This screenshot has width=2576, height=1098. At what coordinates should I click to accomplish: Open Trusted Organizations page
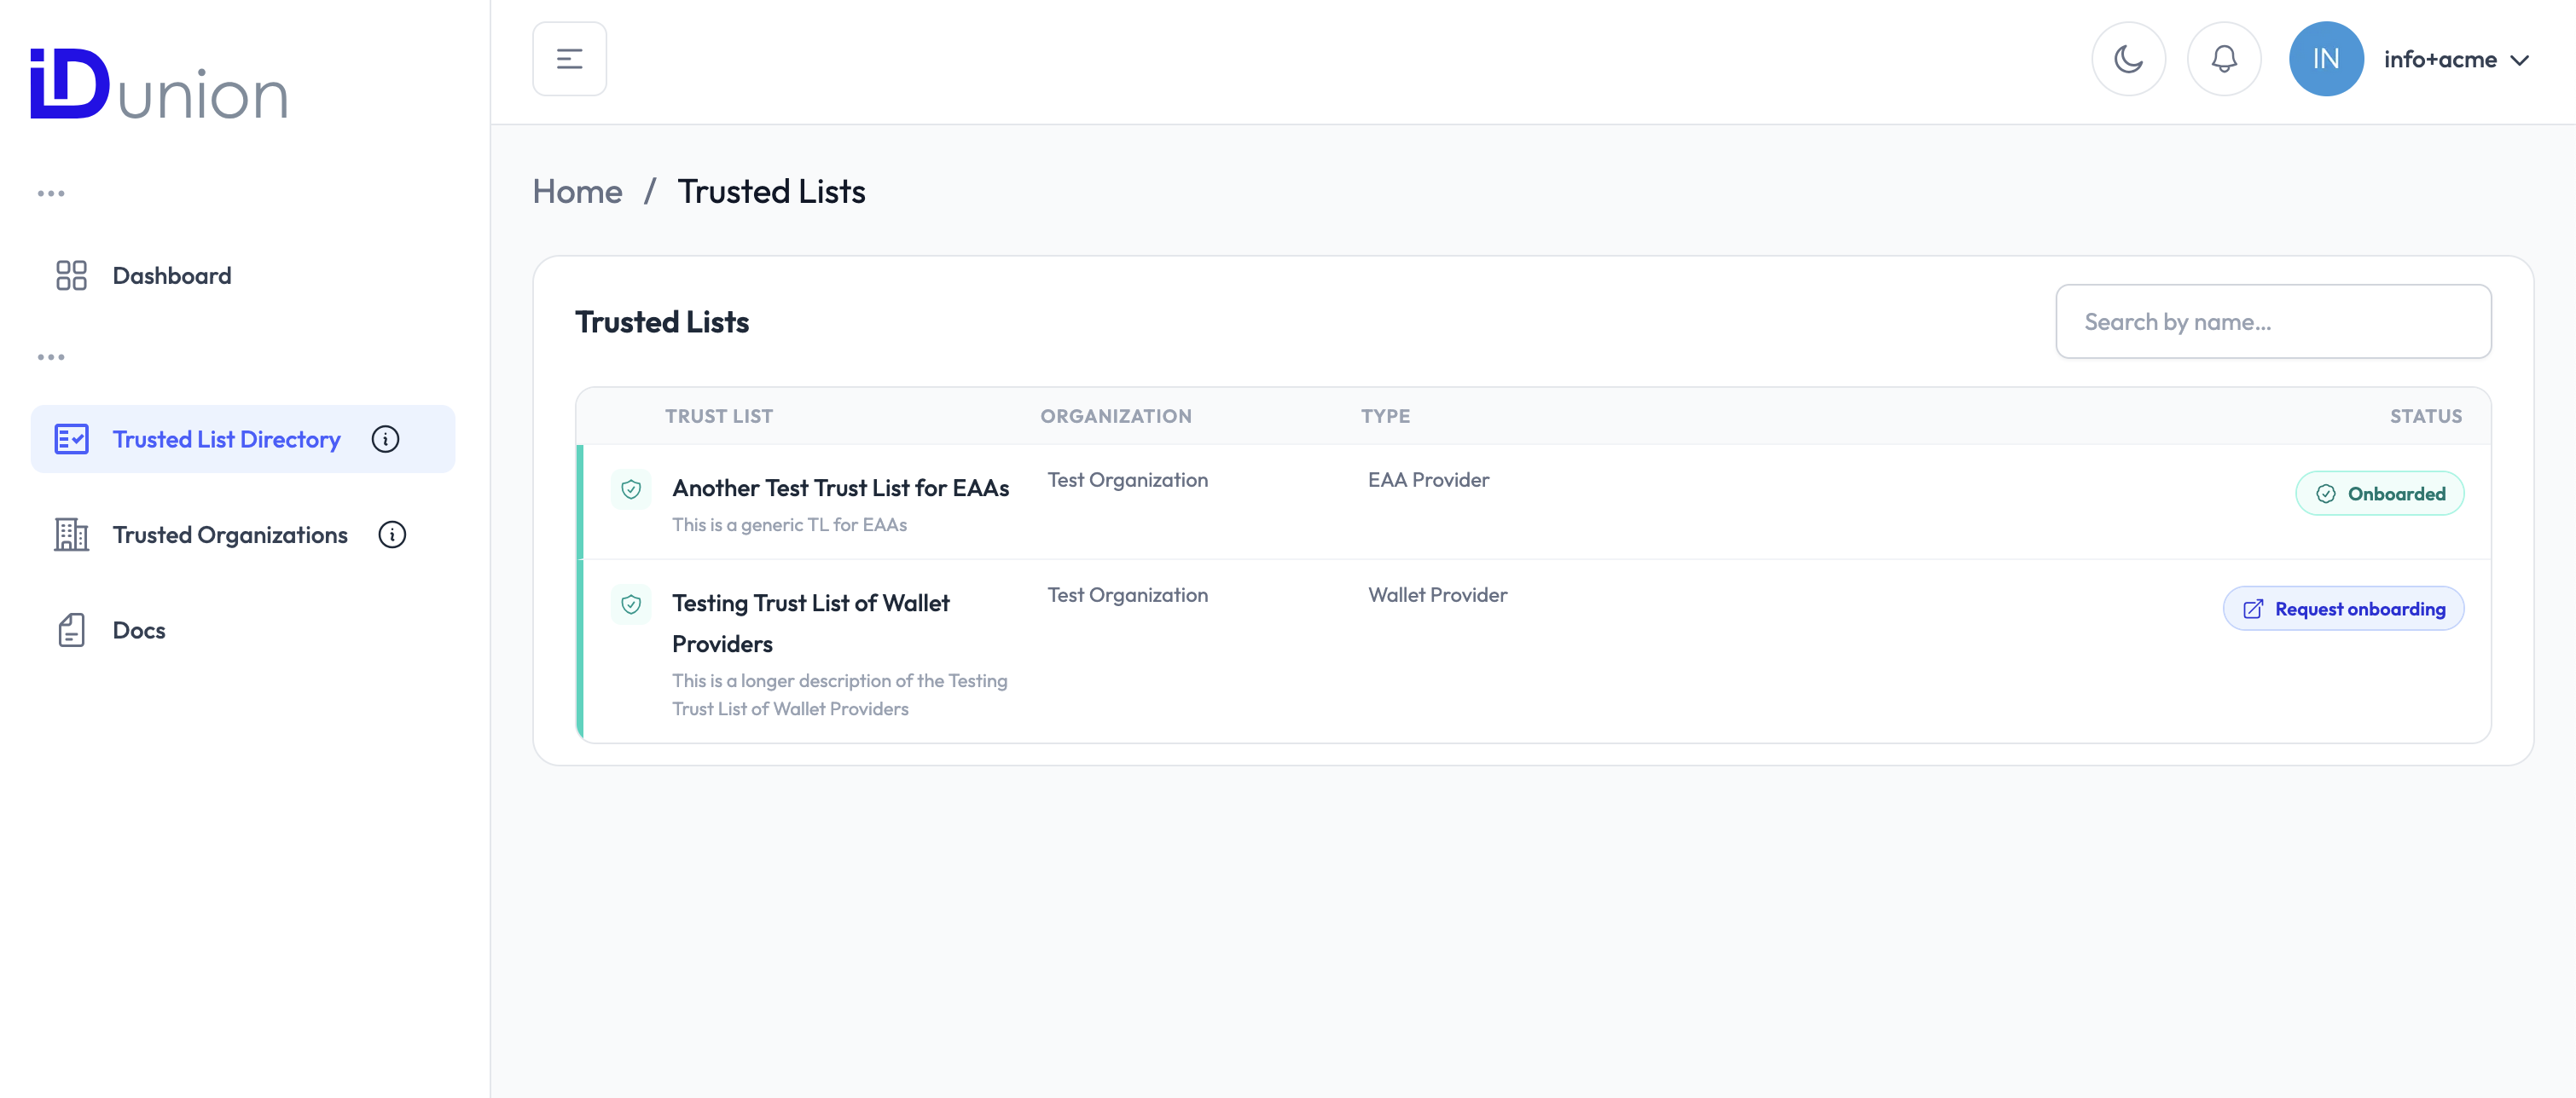pyautogui.click(x=229, y=535)
